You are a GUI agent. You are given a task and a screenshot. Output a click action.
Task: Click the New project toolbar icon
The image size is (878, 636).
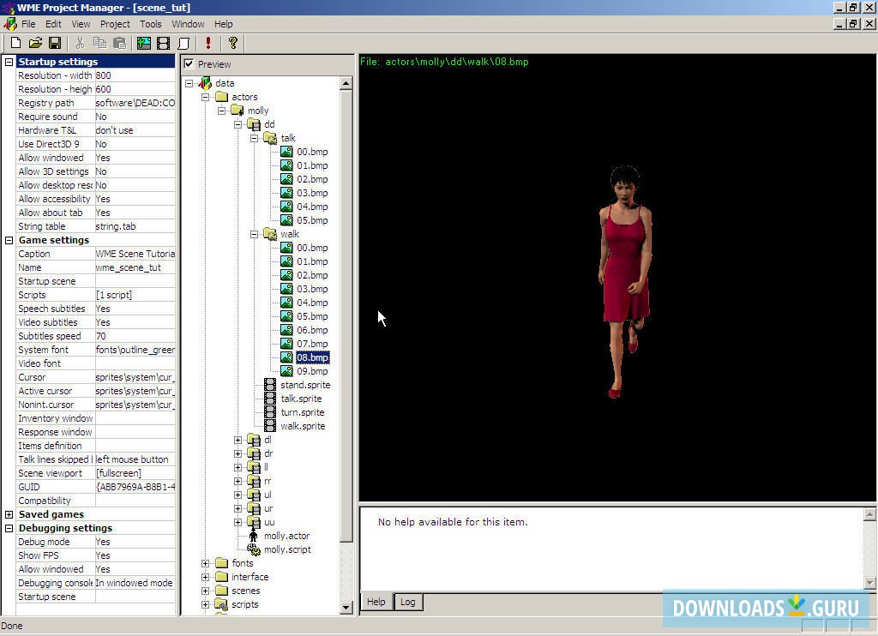pos(15,43)
